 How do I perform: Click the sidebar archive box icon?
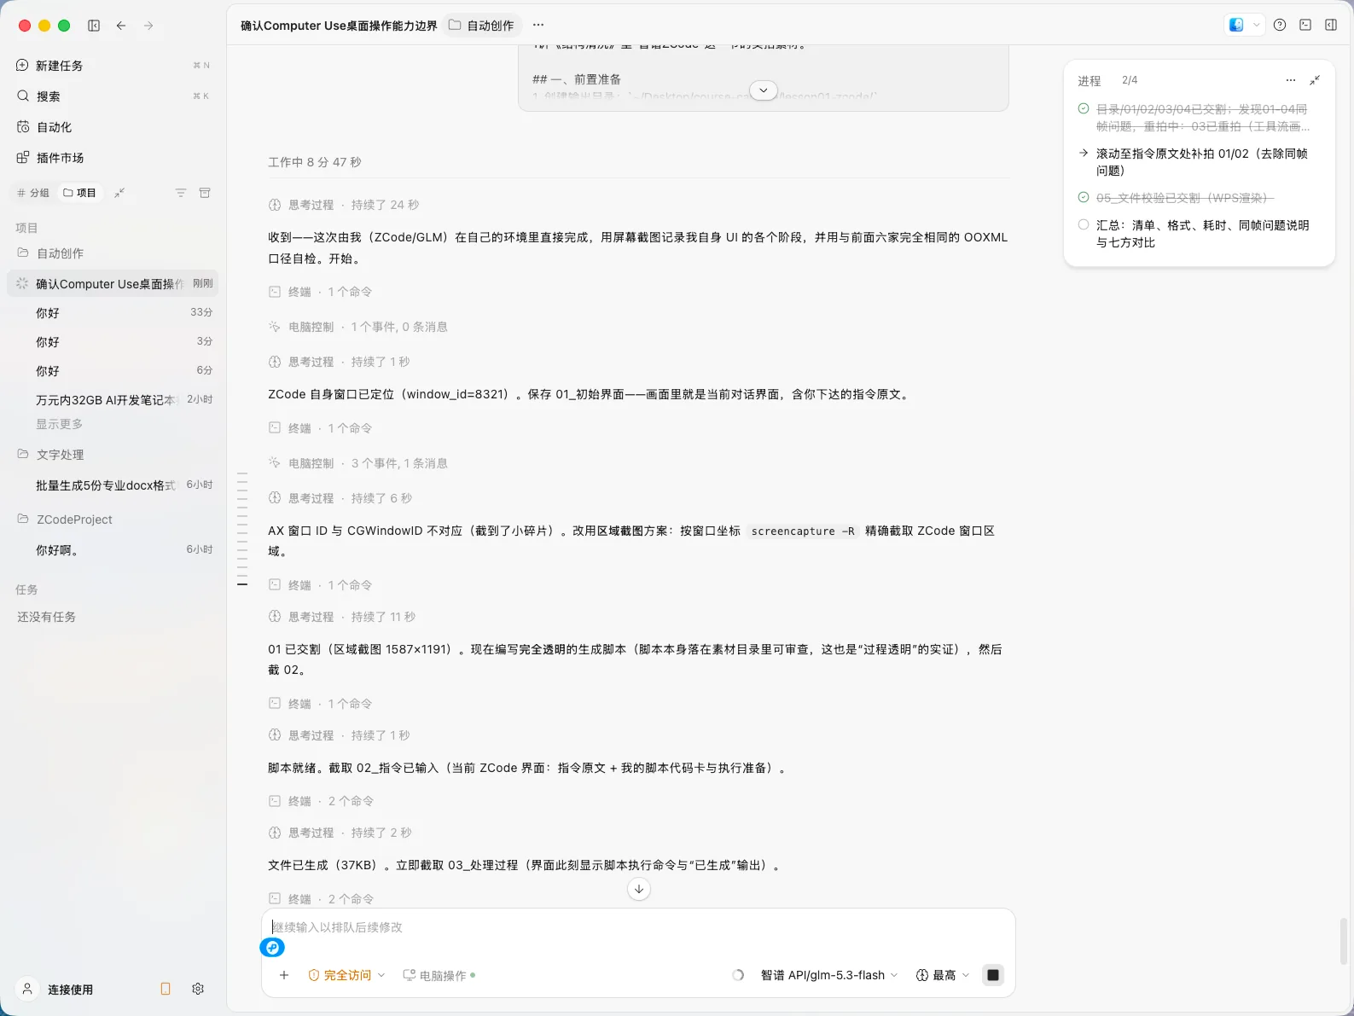point(205,193)
